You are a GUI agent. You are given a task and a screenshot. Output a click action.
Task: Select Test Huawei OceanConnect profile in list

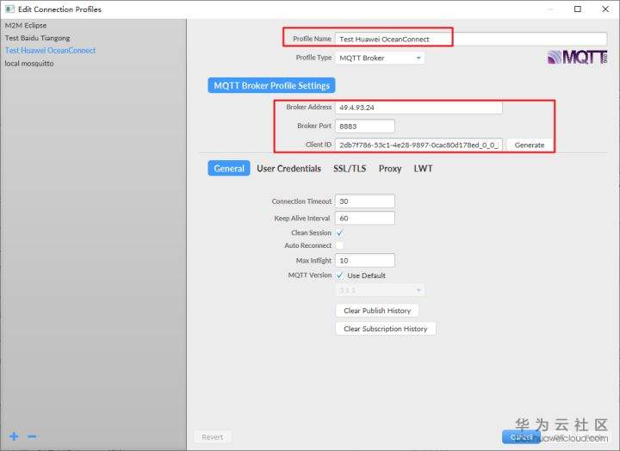click(x=50, y=51)
